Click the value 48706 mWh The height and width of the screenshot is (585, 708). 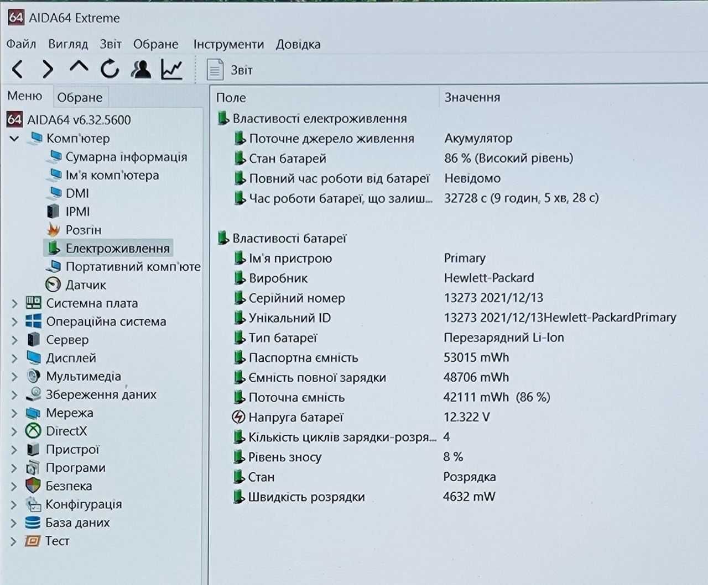coord(476,377)
